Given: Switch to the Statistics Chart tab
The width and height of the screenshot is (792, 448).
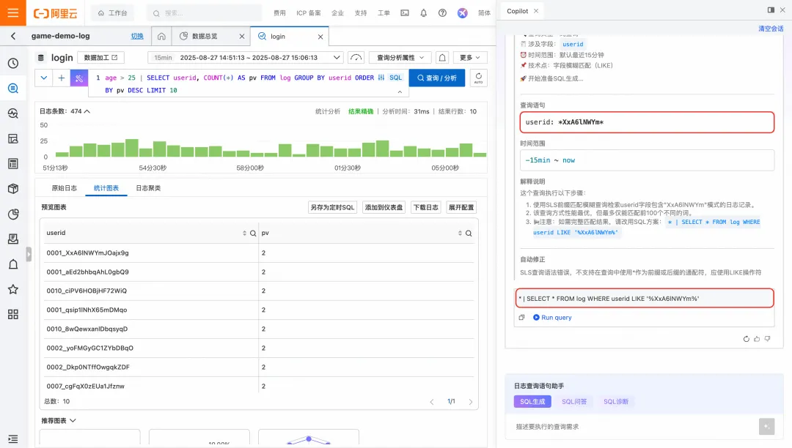Looking at the screenshot, I should click(106, 188).
